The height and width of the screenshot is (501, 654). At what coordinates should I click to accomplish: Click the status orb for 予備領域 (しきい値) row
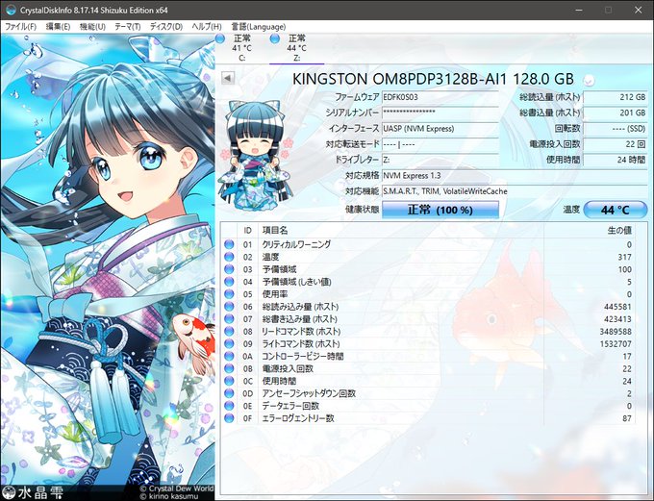(x=229, y=282)
